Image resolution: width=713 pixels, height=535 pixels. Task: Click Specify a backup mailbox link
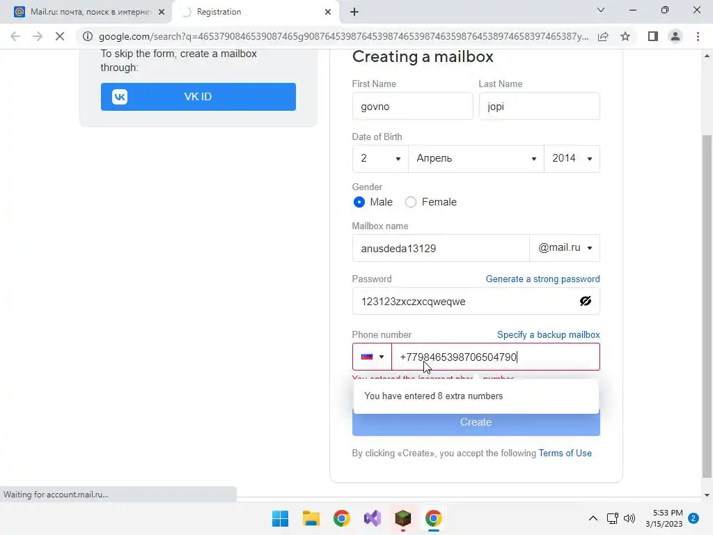coord(549,335)
